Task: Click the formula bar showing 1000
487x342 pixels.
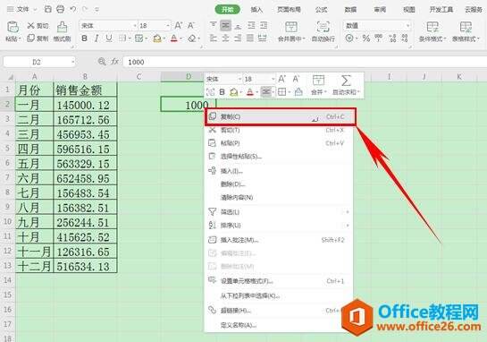Action: click(305, 62)
